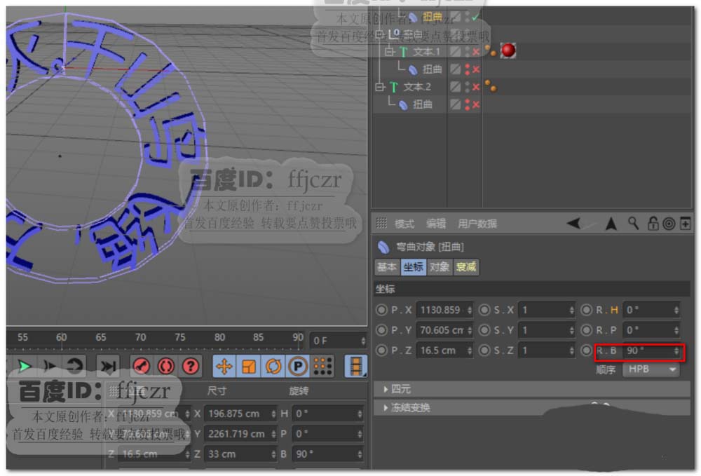Switch to the 基本 tab

(387, 267)
